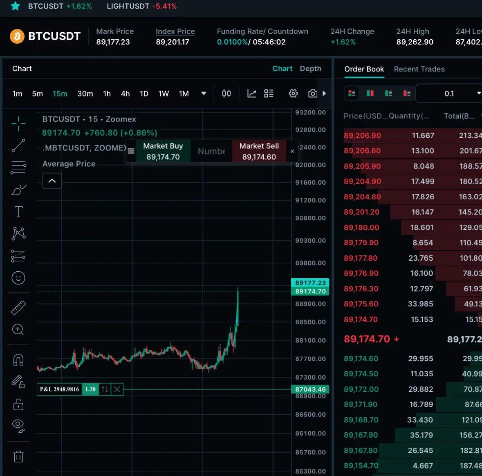Screen dimensions: 482x476
Task: Close the P&L position line
Action: (117, 389)
